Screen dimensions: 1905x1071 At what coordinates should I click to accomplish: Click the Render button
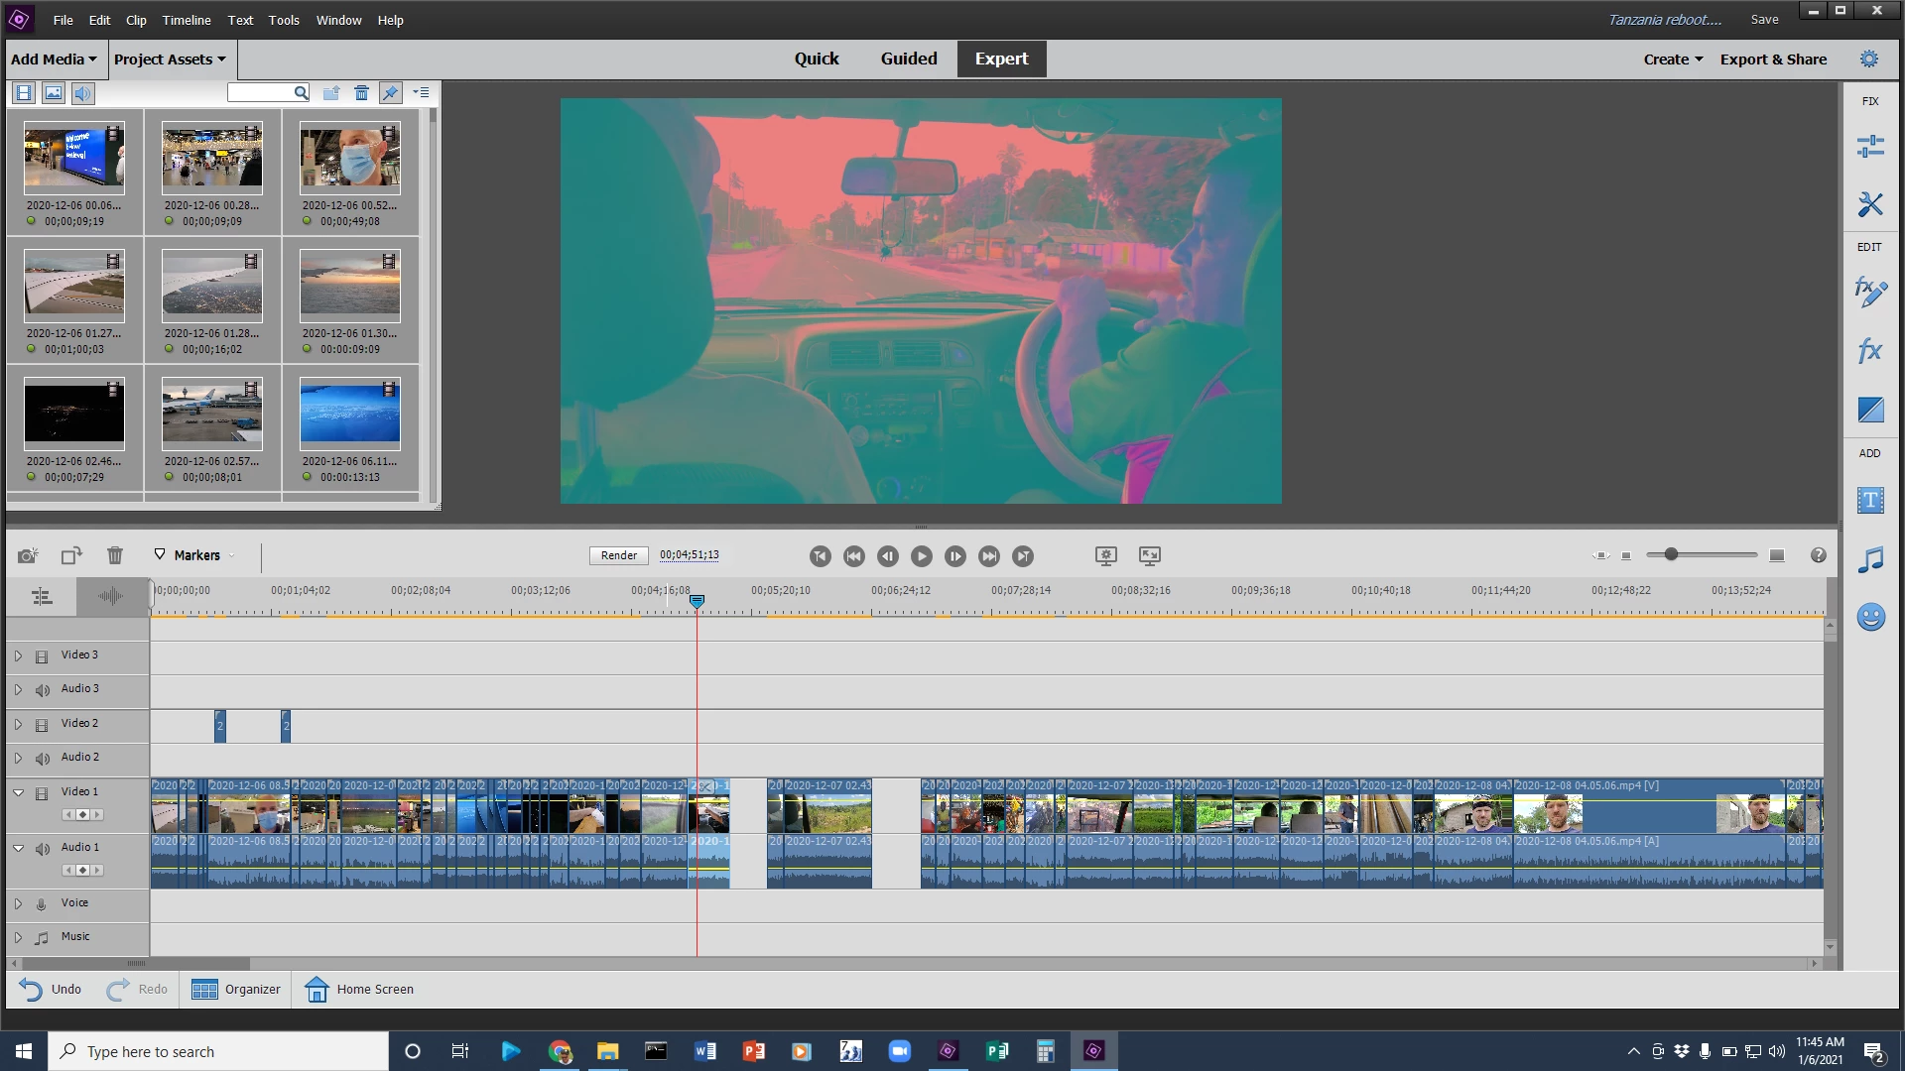click(618, 555)
